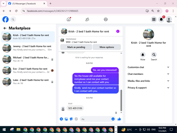This screenshot has height=133, width=177.
Task: Mark listing as pending
Action: tap(76, 47)
